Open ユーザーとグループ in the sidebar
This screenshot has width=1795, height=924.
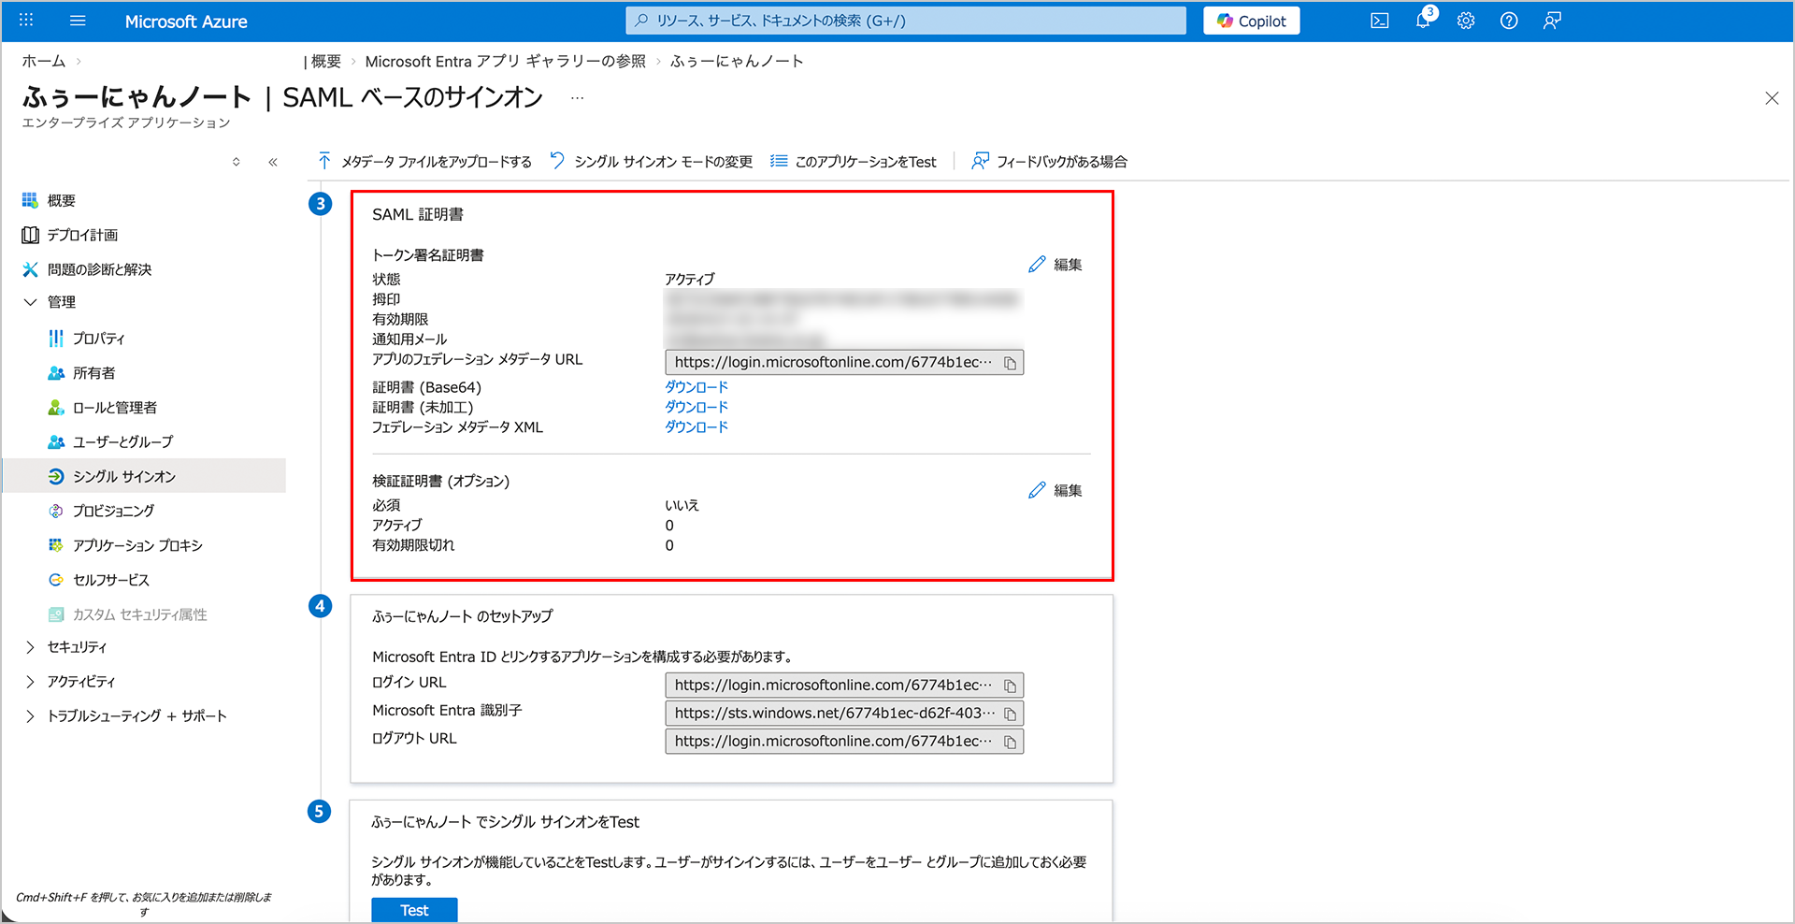point(122,441)
